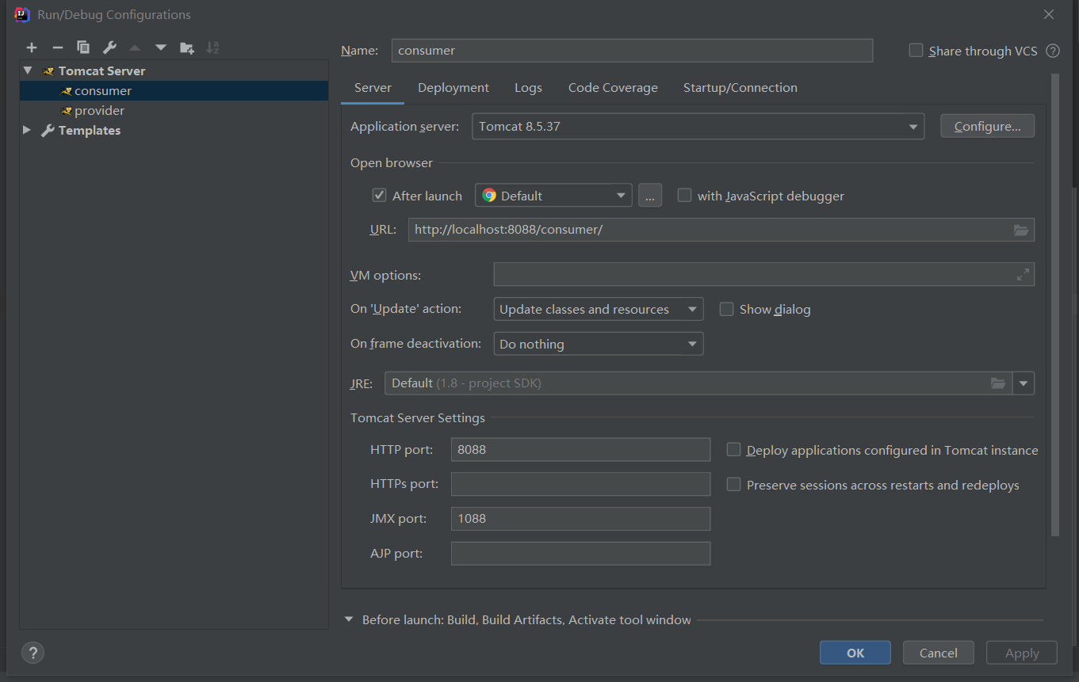Collapse the Before launch section
The height and width of the screenshot is (682, 1079).
click(349, 620)
